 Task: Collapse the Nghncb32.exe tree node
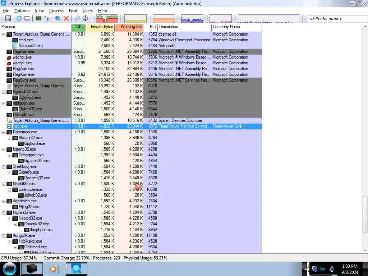pos(4,92)
